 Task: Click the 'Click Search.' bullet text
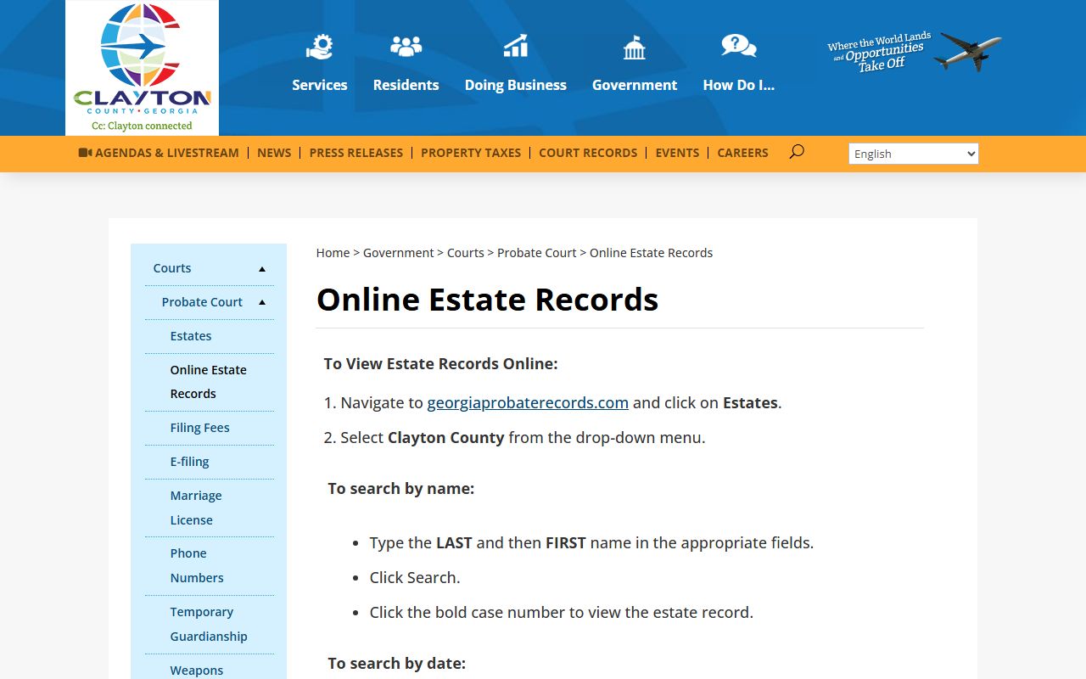(415, 578)
